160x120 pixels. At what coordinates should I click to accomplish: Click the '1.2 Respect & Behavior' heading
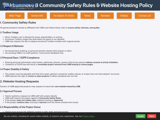point(12,46)
